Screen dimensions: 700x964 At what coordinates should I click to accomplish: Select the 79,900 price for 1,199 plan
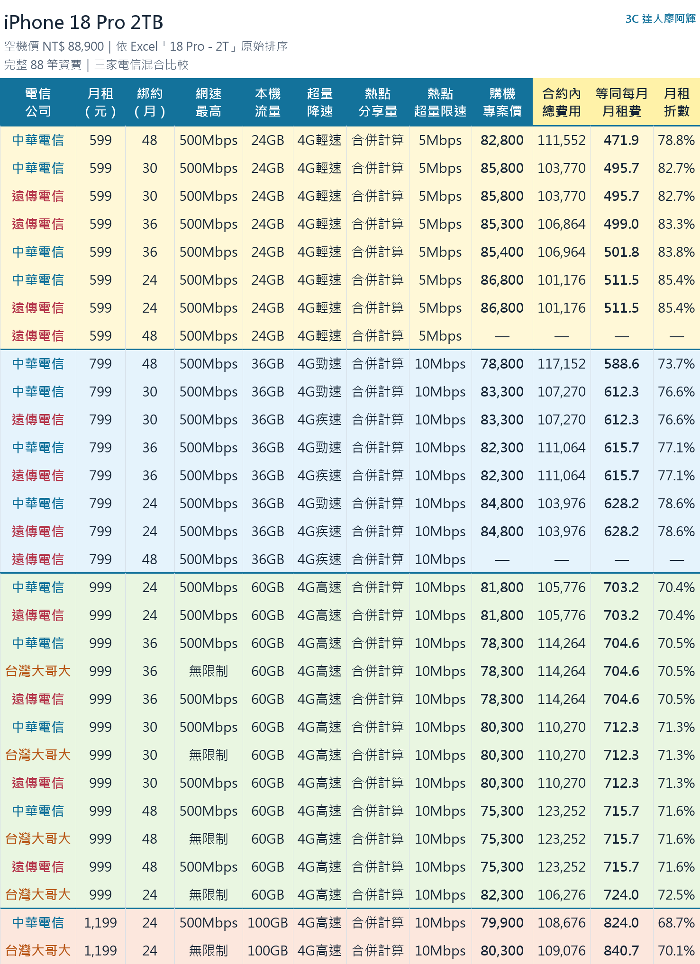pyautogui.click(x=502, y=923)
